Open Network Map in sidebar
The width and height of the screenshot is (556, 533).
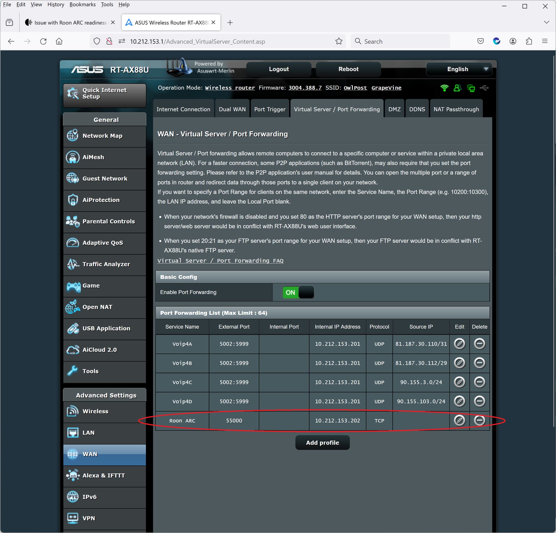[105, 136]
